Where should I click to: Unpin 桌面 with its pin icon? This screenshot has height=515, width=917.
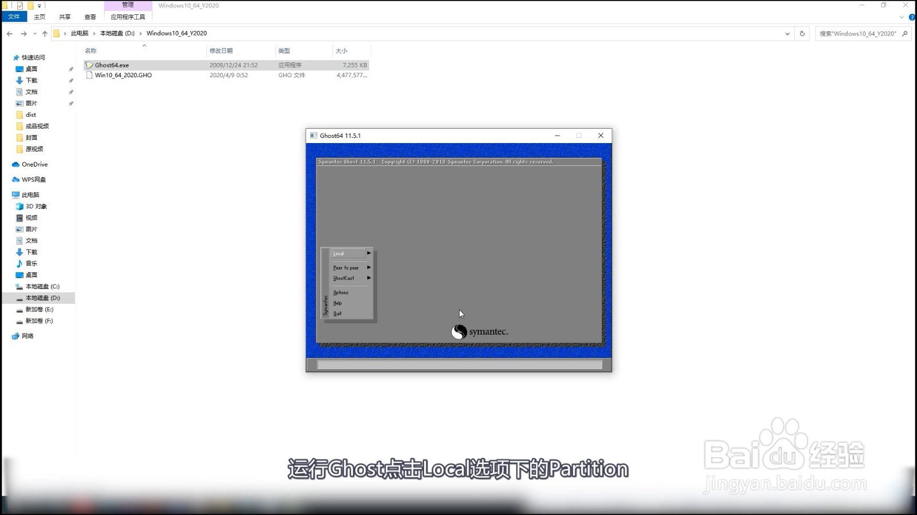[71, 69]
